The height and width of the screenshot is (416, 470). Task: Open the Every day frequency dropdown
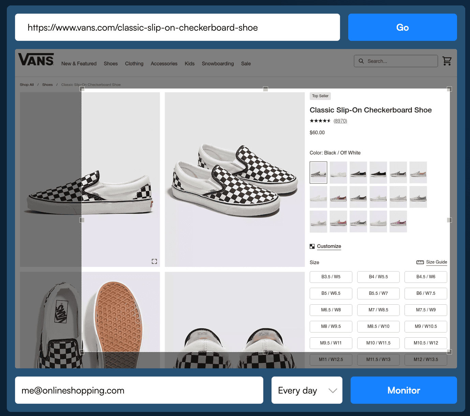click(307, 390)
